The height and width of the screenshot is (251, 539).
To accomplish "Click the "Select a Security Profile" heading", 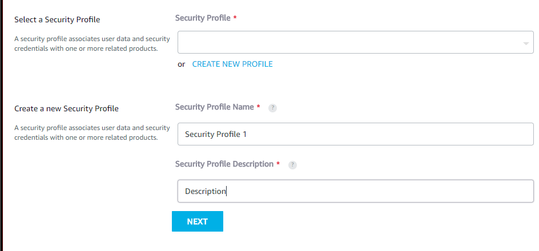I will [57, 19].
